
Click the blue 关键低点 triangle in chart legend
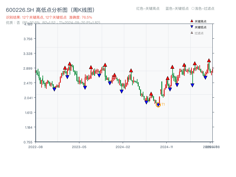192,27
